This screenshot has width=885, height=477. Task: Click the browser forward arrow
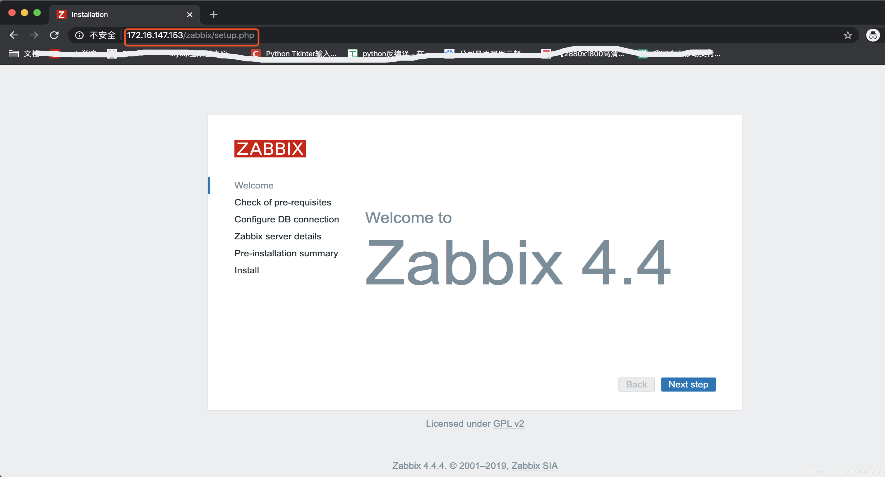point(34,35)
